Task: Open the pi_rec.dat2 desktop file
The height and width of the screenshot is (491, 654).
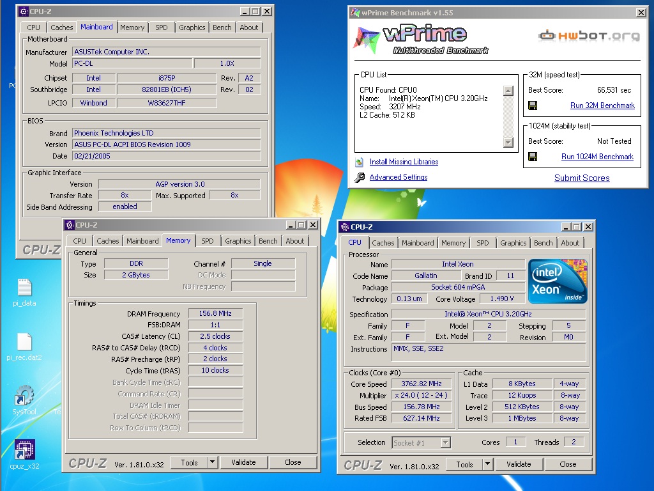Action: 24,347
